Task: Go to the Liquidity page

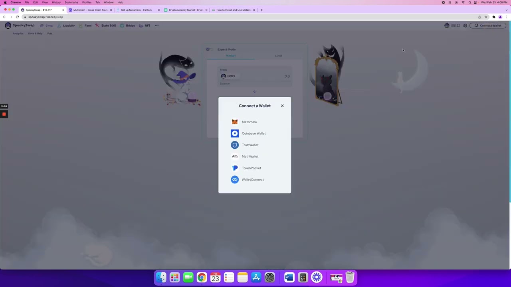Action: click(x=66, y=26)
